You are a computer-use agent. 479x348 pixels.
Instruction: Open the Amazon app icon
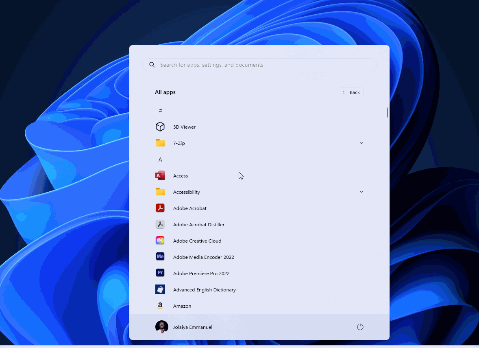tap(160, 306)
